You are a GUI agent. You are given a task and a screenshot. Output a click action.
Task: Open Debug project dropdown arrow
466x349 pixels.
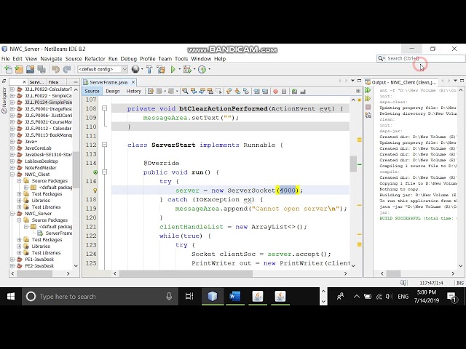194,70
